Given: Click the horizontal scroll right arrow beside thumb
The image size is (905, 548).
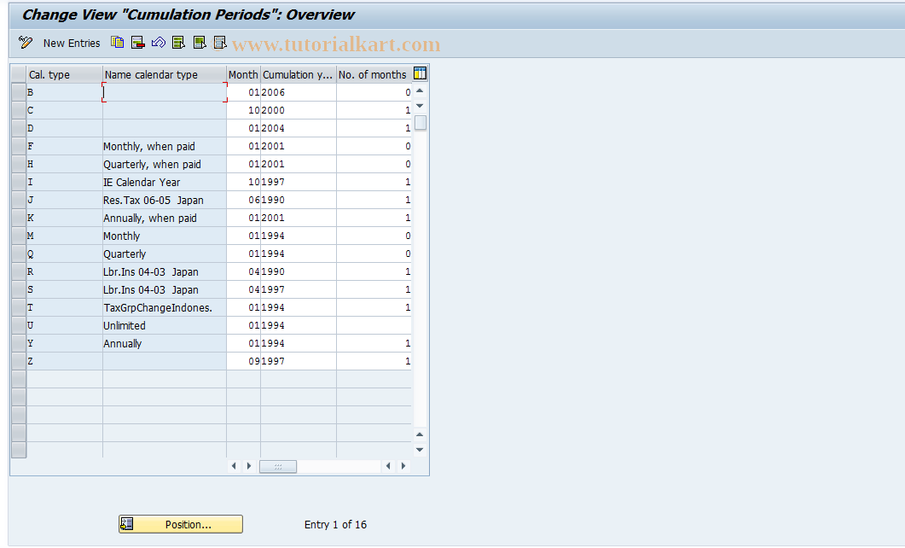Looking at the screenshot, I should pos(249,466).
